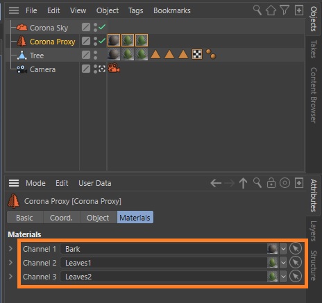This screenshot has width=322, height=303.
Task: Switch to the Object tab
Action: point(98,218)
